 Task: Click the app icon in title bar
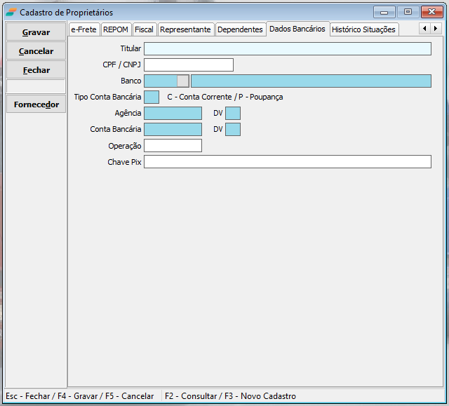pos(11,12)
